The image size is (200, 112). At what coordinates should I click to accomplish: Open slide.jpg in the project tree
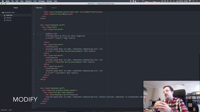click(x=9, y=18)
